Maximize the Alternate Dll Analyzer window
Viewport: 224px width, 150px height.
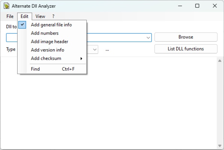pos(197,6)
